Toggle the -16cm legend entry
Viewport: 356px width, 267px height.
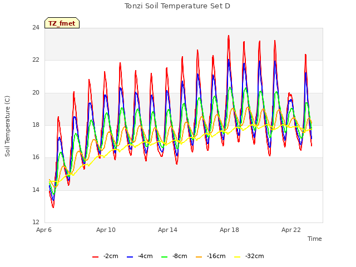tap(210, 256)
